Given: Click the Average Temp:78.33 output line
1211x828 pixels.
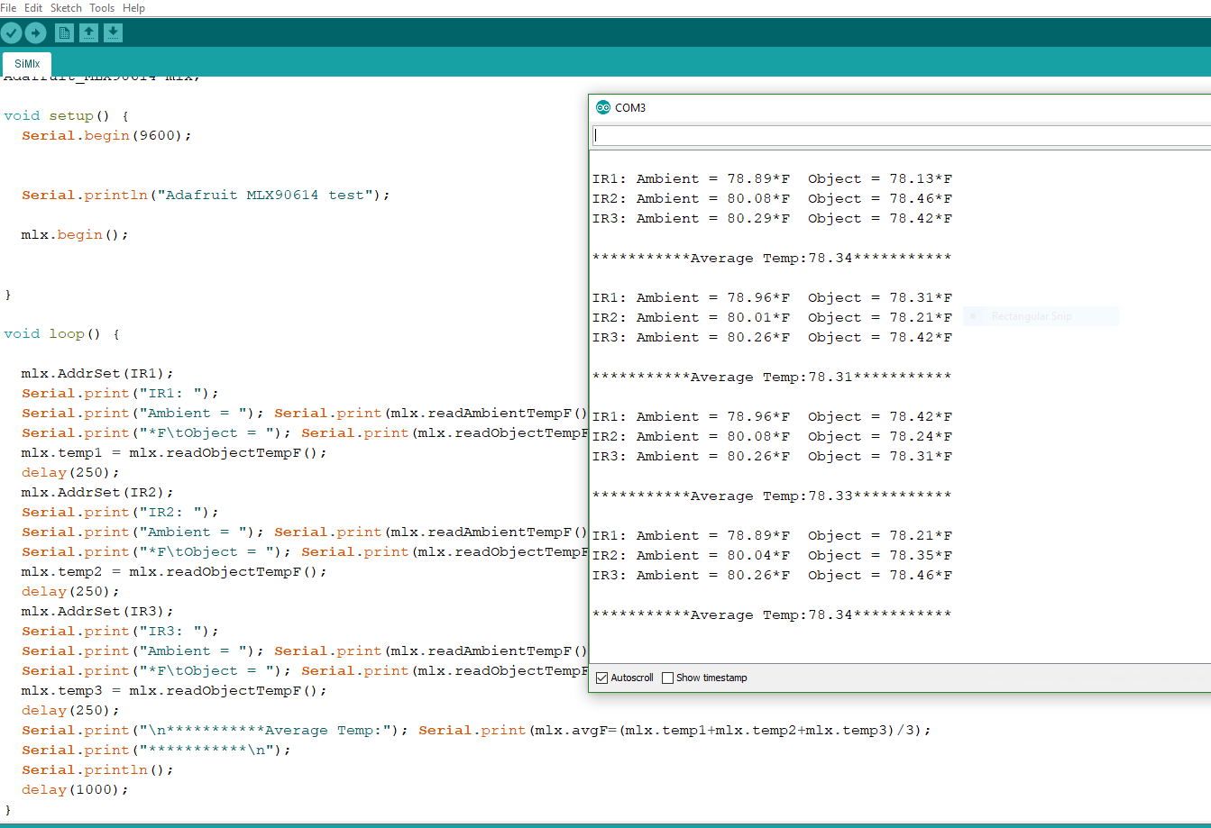Looking at the screenshot, I should coord(772,496).
